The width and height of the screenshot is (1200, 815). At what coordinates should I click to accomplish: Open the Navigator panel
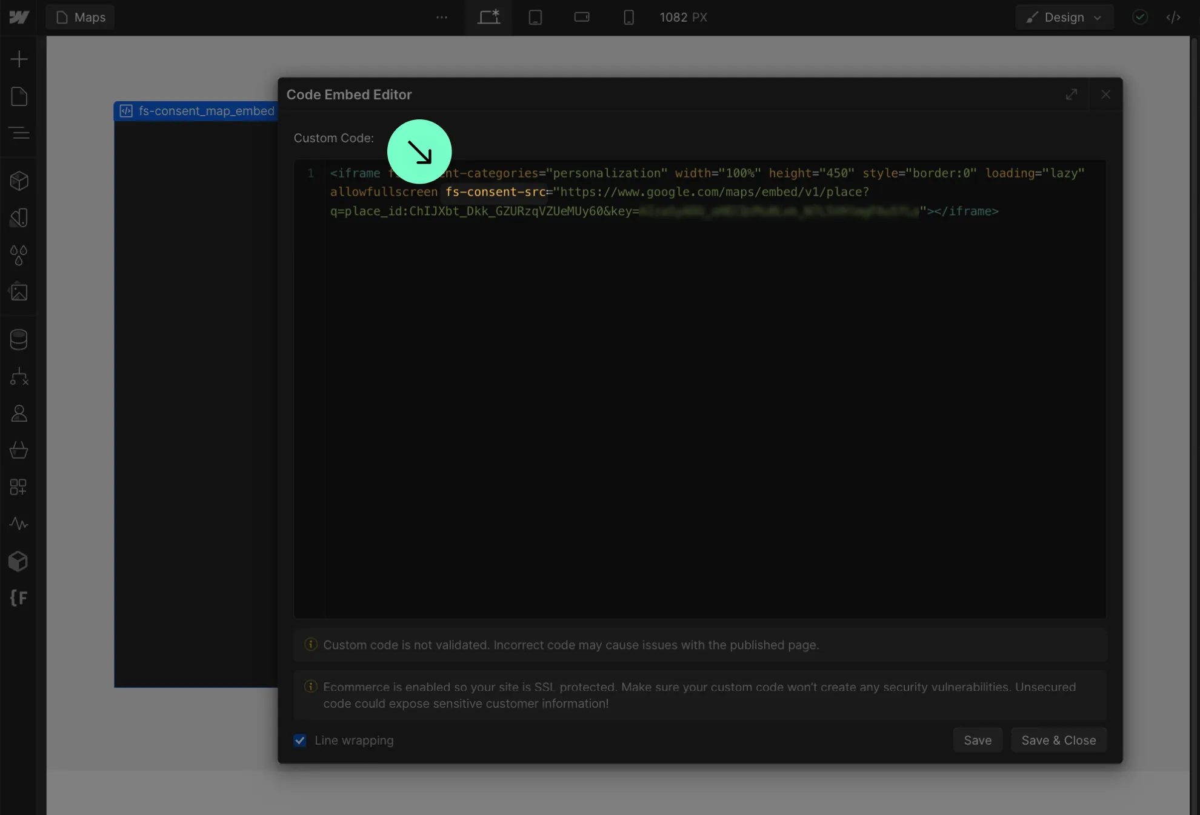click(x=19, y=133)
